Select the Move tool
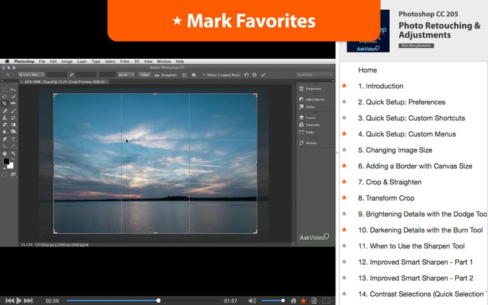 pyautogui.click(x=13, y=90)
